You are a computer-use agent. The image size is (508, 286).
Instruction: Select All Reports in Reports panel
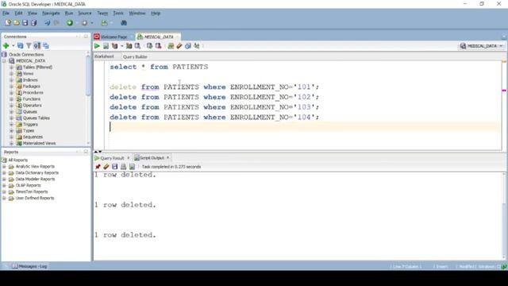pos(17,160)
